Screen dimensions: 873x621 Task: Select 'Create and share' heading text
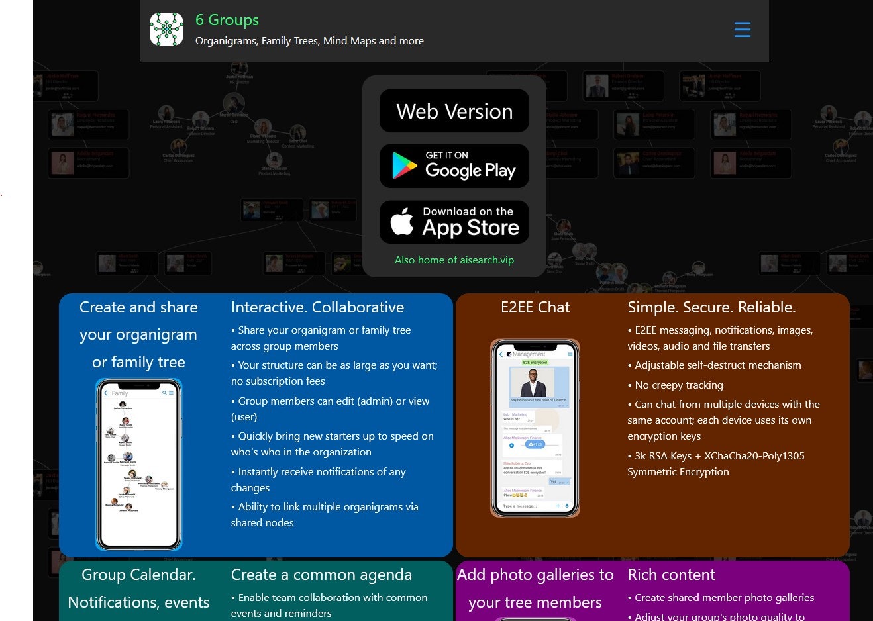(x=138, y=307)
